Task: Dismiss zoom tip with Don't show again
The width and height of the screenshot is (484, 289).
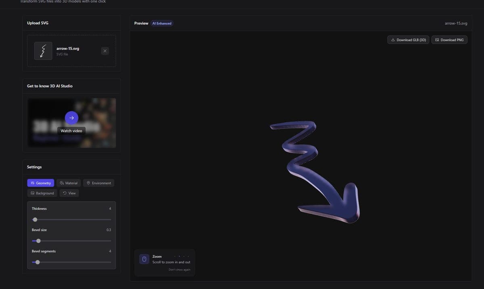Action: coord(179,270)
